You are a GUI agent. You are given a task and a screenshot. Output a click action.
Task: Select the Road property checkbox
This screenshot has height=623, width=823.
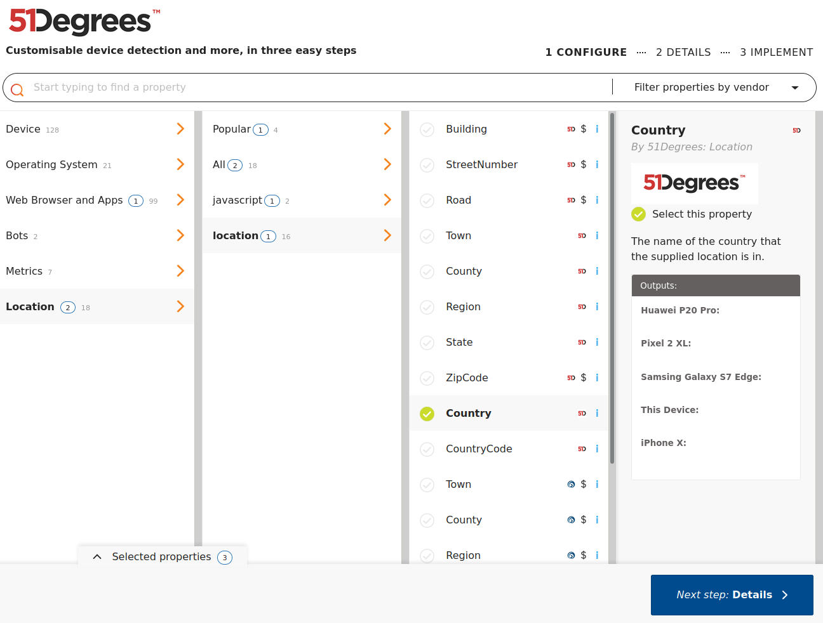pos(427,200)
